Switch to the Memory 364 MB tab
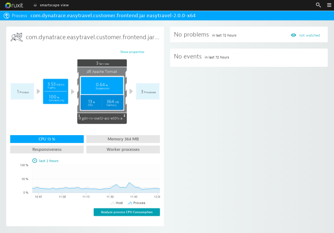The height and width of the screenshot is (233, 334). coord(123,139)
